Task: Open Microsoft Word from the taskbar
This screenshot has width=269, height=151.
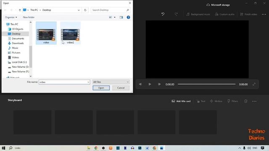Action: [147, 148]
